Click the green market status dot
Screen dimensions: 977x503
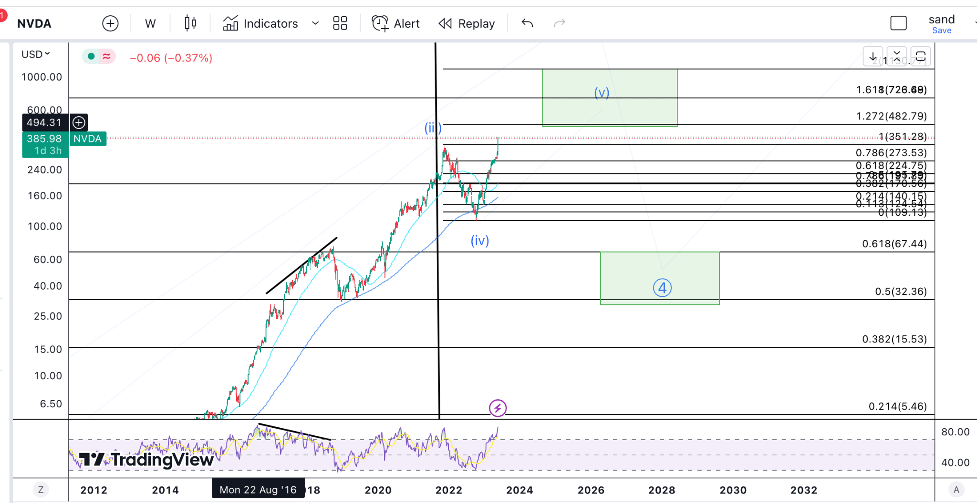coord(91,57)
